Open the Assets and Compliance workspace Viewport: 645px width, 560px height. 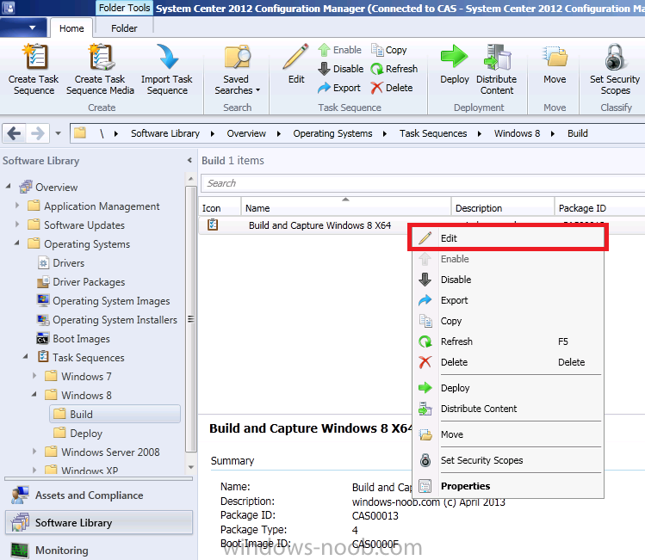99,495
